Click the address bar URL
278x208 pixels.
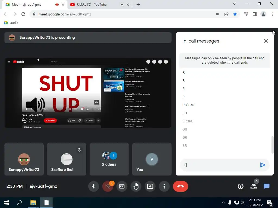(x=65, y=14)
